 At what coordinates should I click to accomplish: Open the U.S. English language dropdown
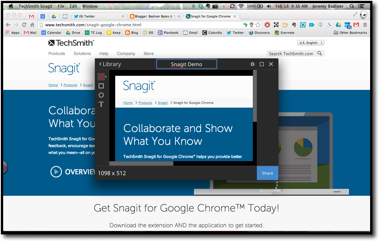click(311, 43)
